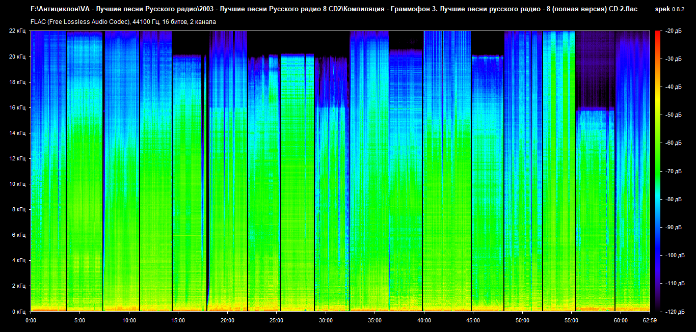
Task: Select the '-50 дБ' level label
Action: tap(673, 115)
